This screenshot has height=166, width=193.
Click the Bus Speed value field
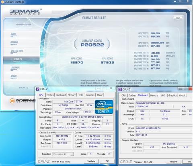click(x=62, y=143)
